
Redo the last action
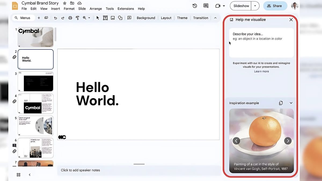click(63, 18)
